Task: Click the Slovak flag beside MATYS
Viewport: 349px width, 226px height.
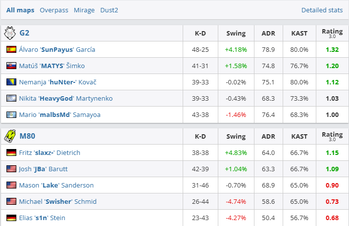Action: pos(11,66)
